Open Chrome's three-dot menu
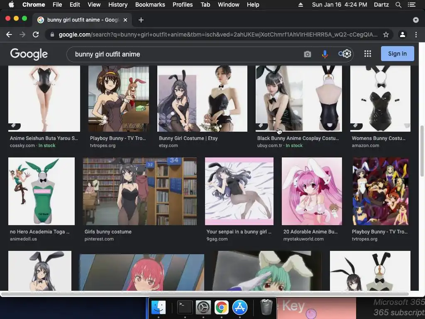 coord(416,34)
